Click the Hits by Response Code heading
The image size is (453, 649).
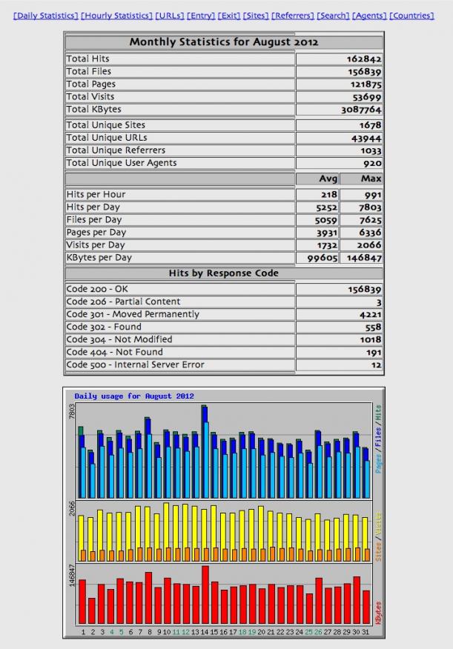pyautogui.click(x=224, y=273)
